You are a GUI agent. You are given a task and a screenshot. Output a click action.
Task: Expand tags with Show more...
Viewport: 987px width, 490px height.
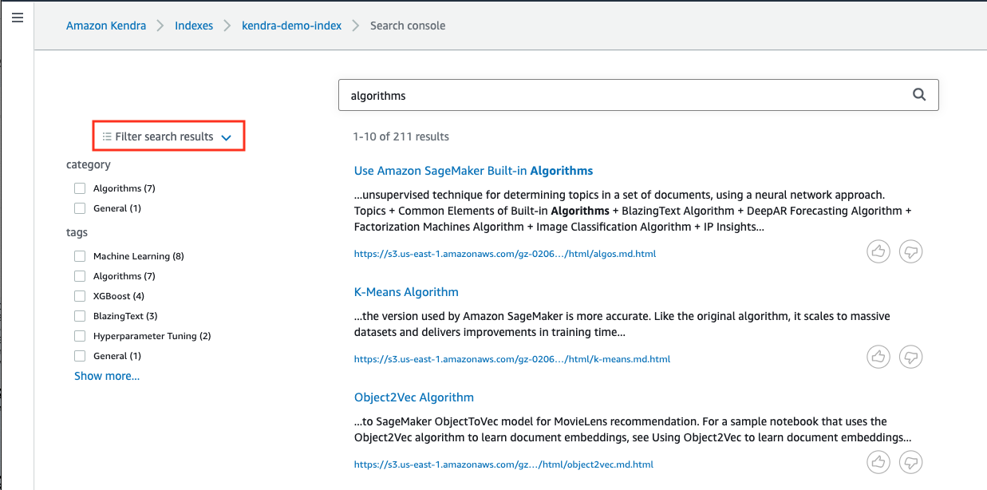[x=107, y=376]
